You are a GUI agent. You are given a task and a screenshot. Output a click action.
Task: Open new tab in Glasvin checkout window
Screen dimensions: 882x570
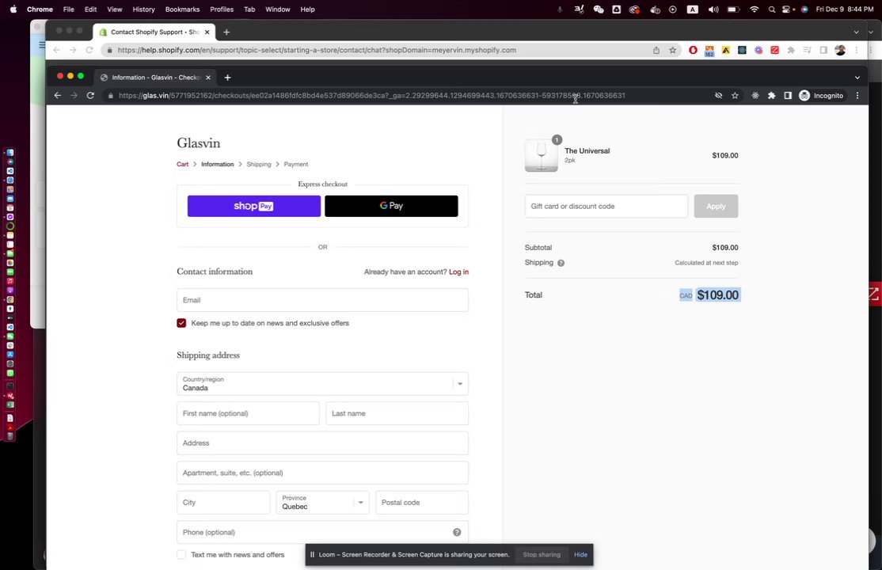point(227,78)
